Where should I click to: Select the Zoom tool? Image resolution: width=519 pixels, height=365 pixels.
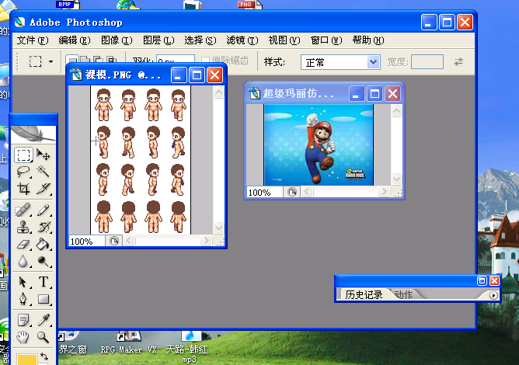click(43, 337)
